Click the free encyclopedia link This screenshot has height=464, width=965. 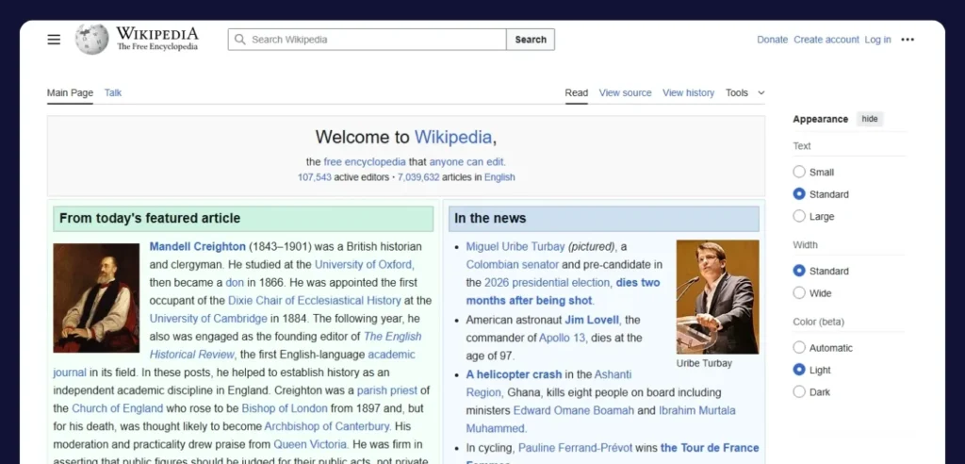point(365,162)
